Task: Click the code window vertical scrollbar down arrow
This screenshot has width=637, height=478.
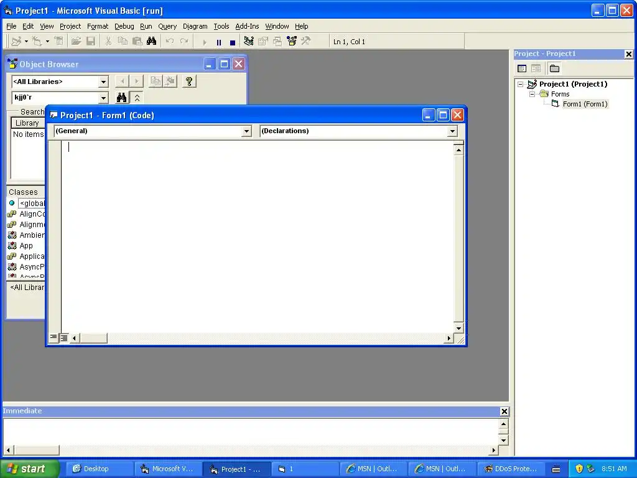Action: (x=458, y=328)
